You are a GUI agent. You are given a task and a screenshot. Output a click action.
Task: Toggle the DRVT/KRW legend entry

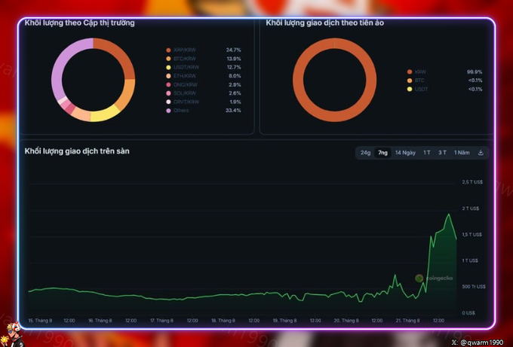(183, 102)
